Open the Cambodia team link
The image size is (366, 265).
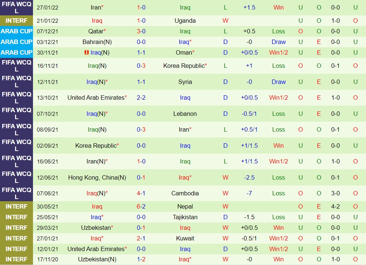click(185, 193)
